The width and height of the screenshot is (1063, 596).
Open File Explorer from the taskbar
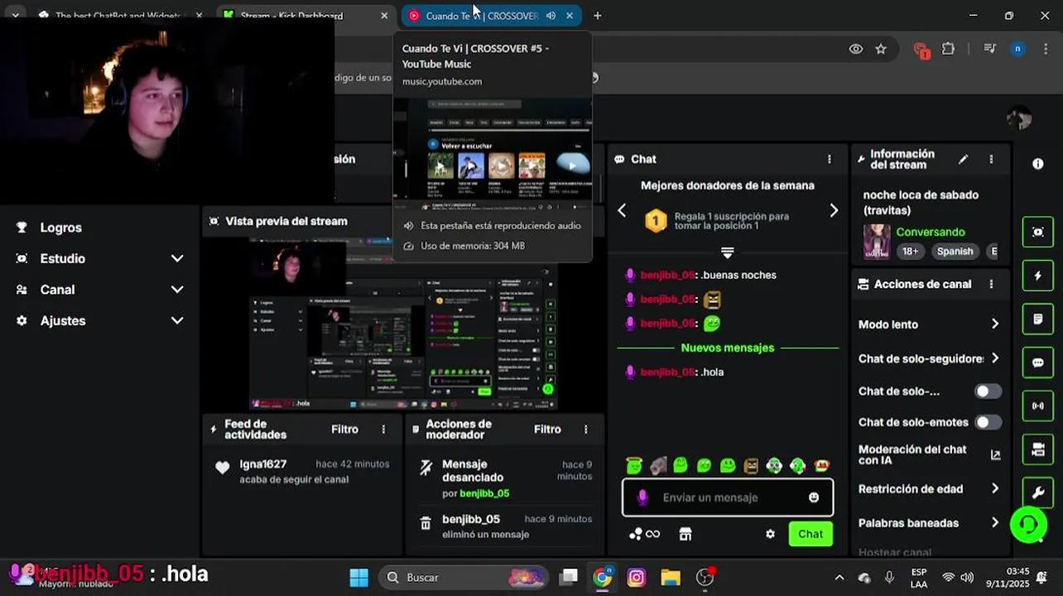pyautogui.click(x=671, y=577)
